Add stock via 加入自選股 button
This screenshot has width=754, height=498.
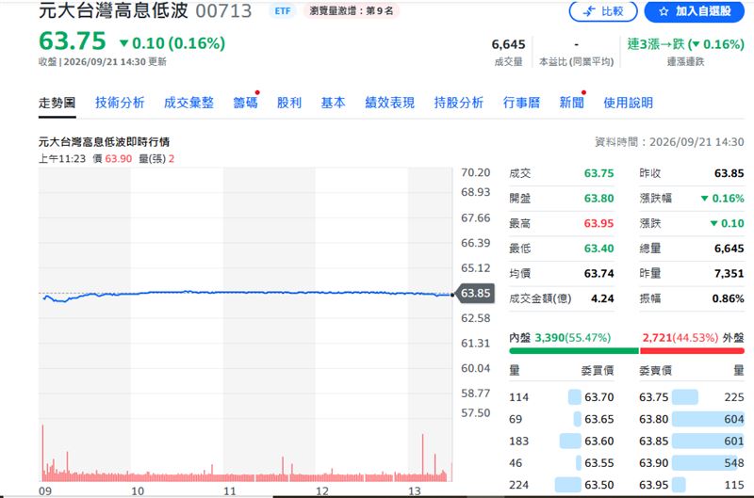(694, 11)
